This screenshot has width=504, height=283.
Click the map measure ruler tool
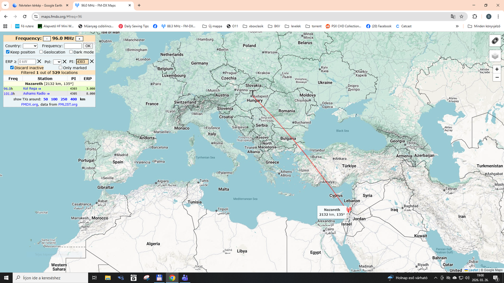pos(495,41)
